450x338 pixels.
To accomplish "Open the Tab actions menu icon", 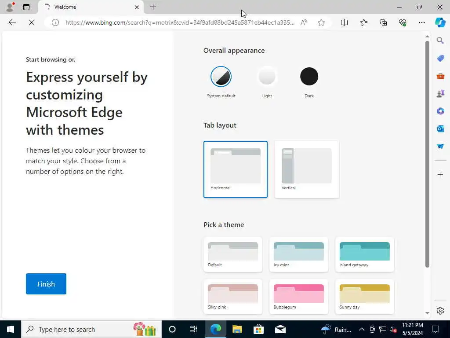I will [26, 7].
